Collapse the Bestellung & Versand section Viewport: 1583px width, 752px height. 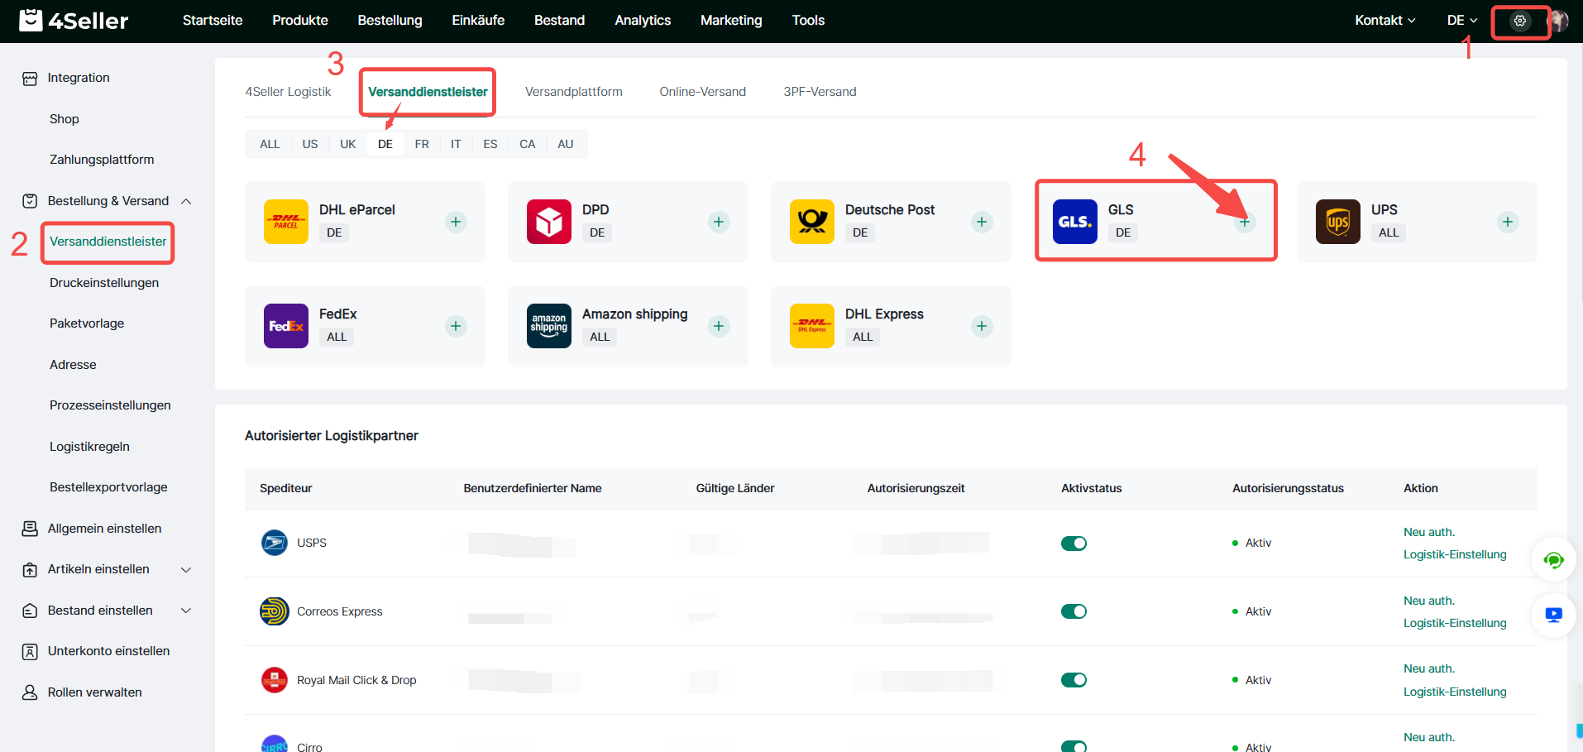186,201
